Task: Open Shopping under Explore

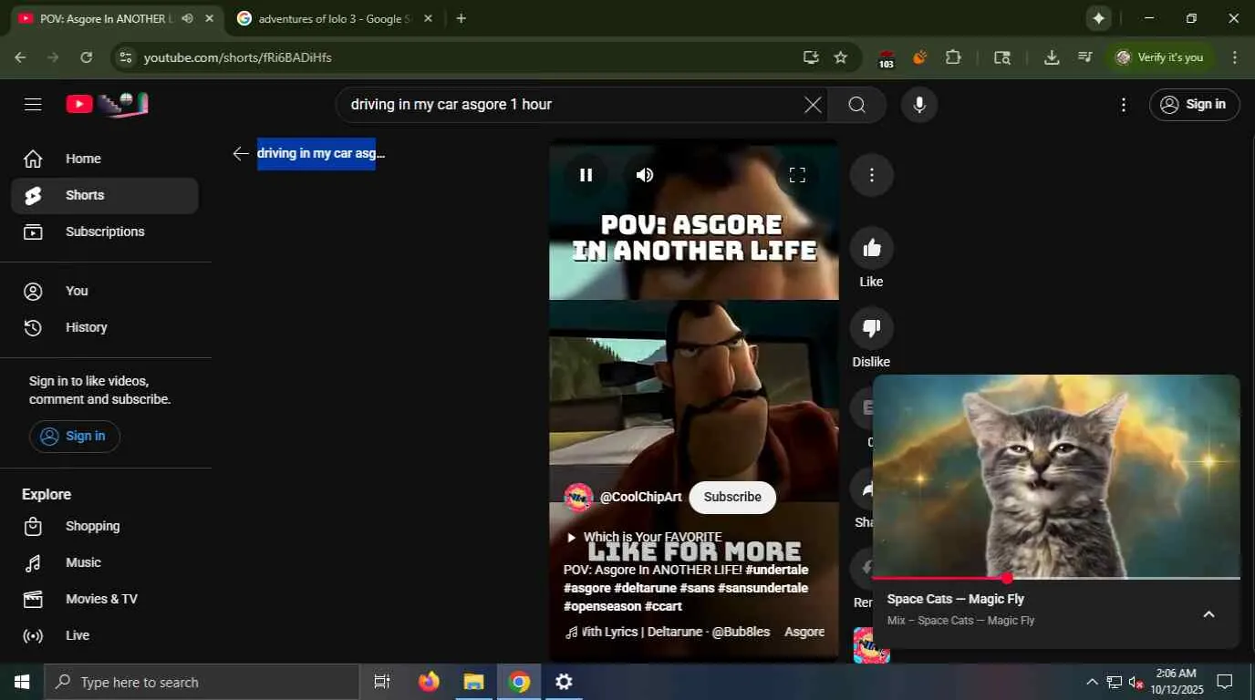Action: 104,526
